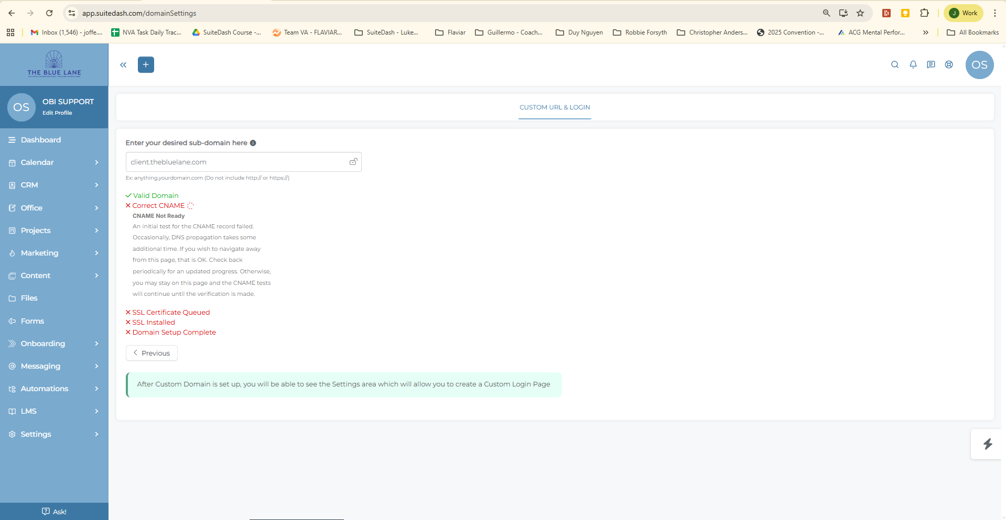The width and height of the screenshot is (1006, 520).
Task: Open Files in the sidebar
Action: point(54,298)
